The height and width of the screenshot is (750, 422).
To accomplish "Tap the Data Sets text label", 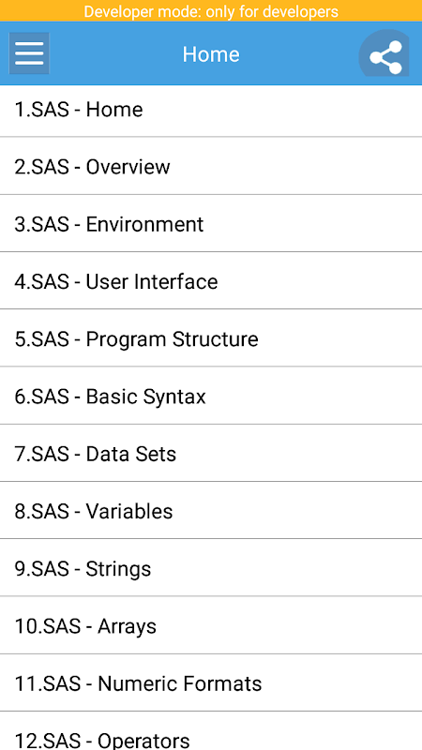I will pos(131,454).
